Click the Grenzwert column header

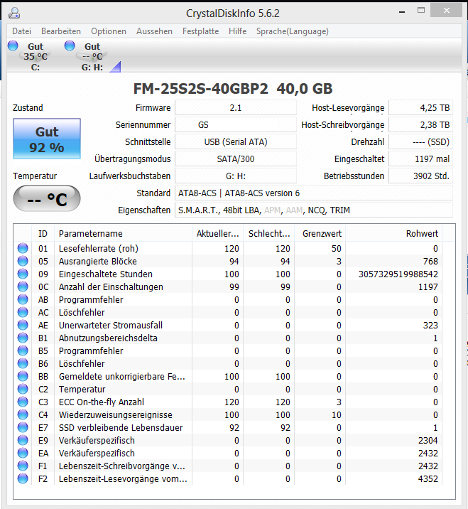(x=320, y=233)
